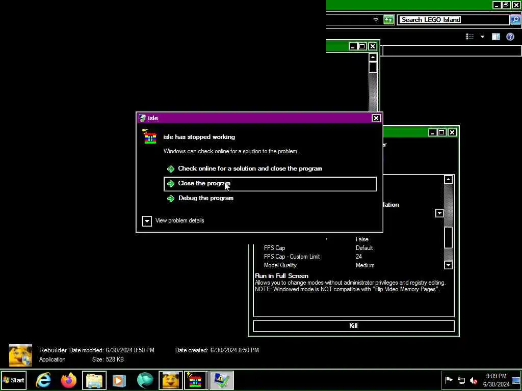Screen dimensions: 522x391
Task: Click the 'Medium' Model Quality value
Action: pyautogui.click(x=365, y=265)
